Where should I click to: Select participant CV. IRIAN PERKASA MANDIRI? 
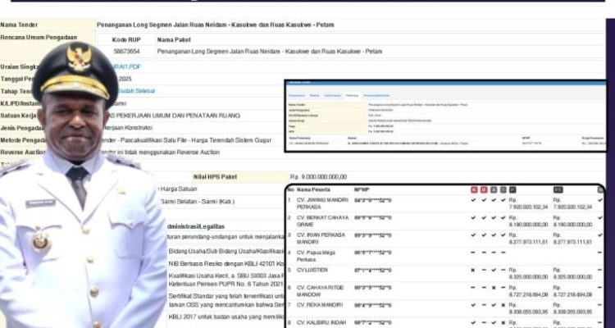[321, 238]
